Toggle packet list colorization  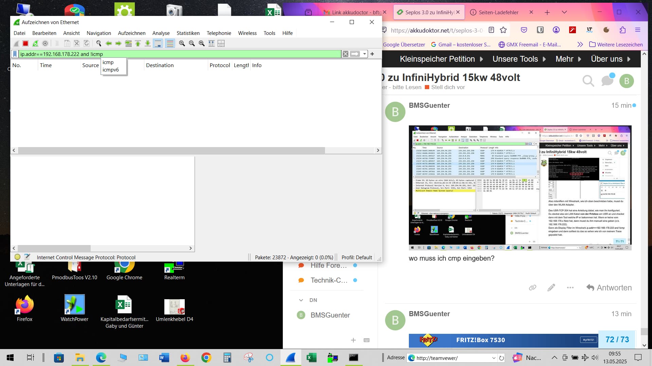(x=170, y=43)
